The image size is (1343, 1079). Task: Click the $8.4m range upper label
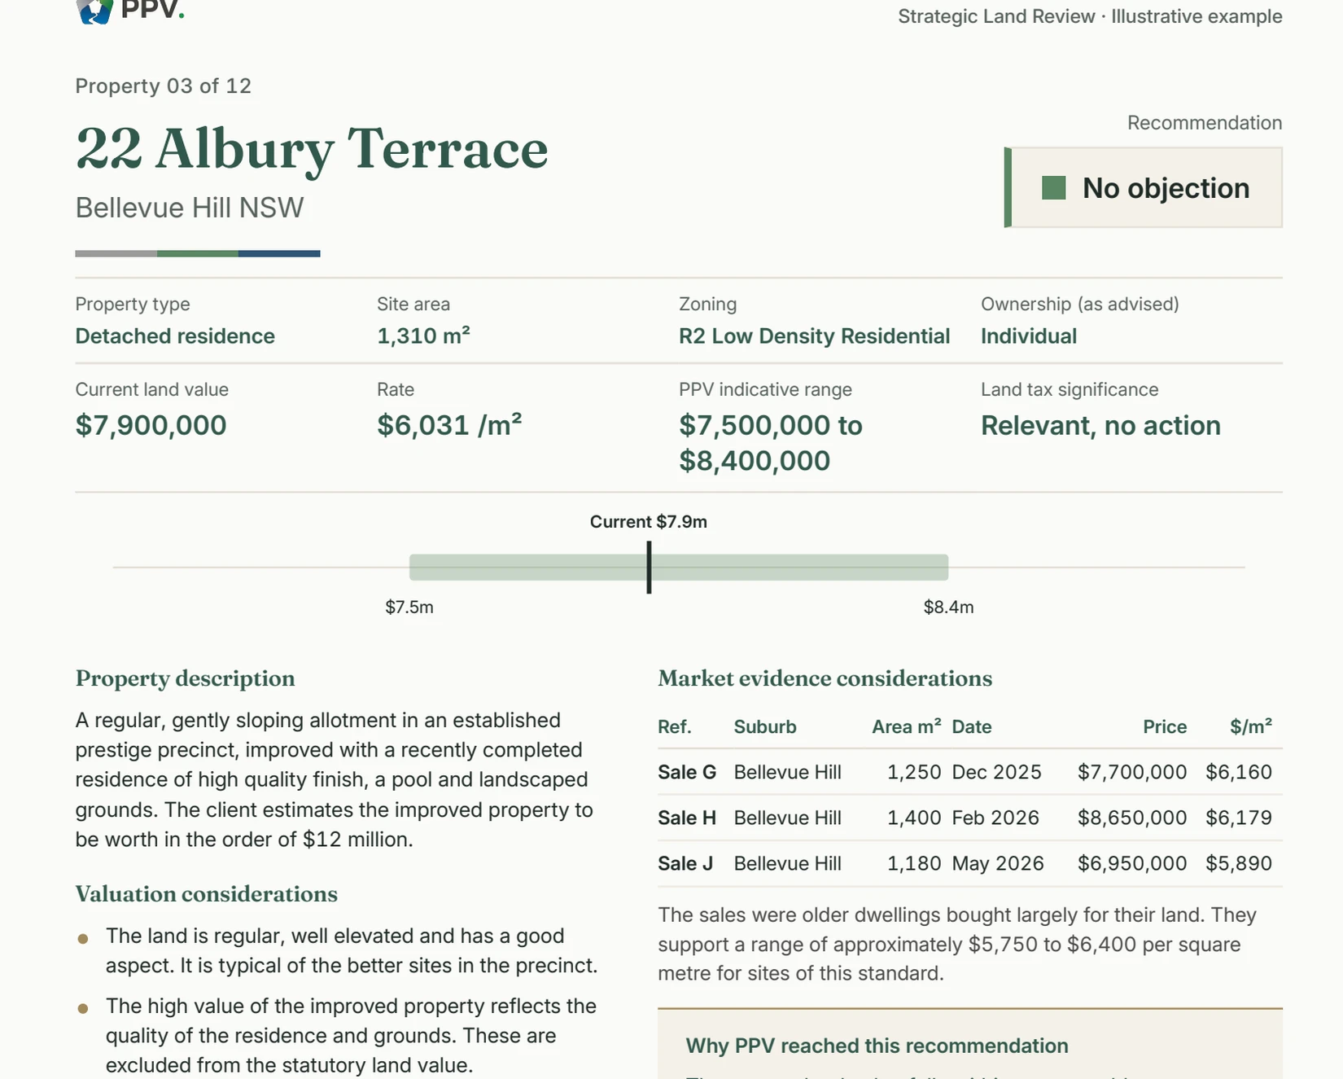click(x=948, y=607)
